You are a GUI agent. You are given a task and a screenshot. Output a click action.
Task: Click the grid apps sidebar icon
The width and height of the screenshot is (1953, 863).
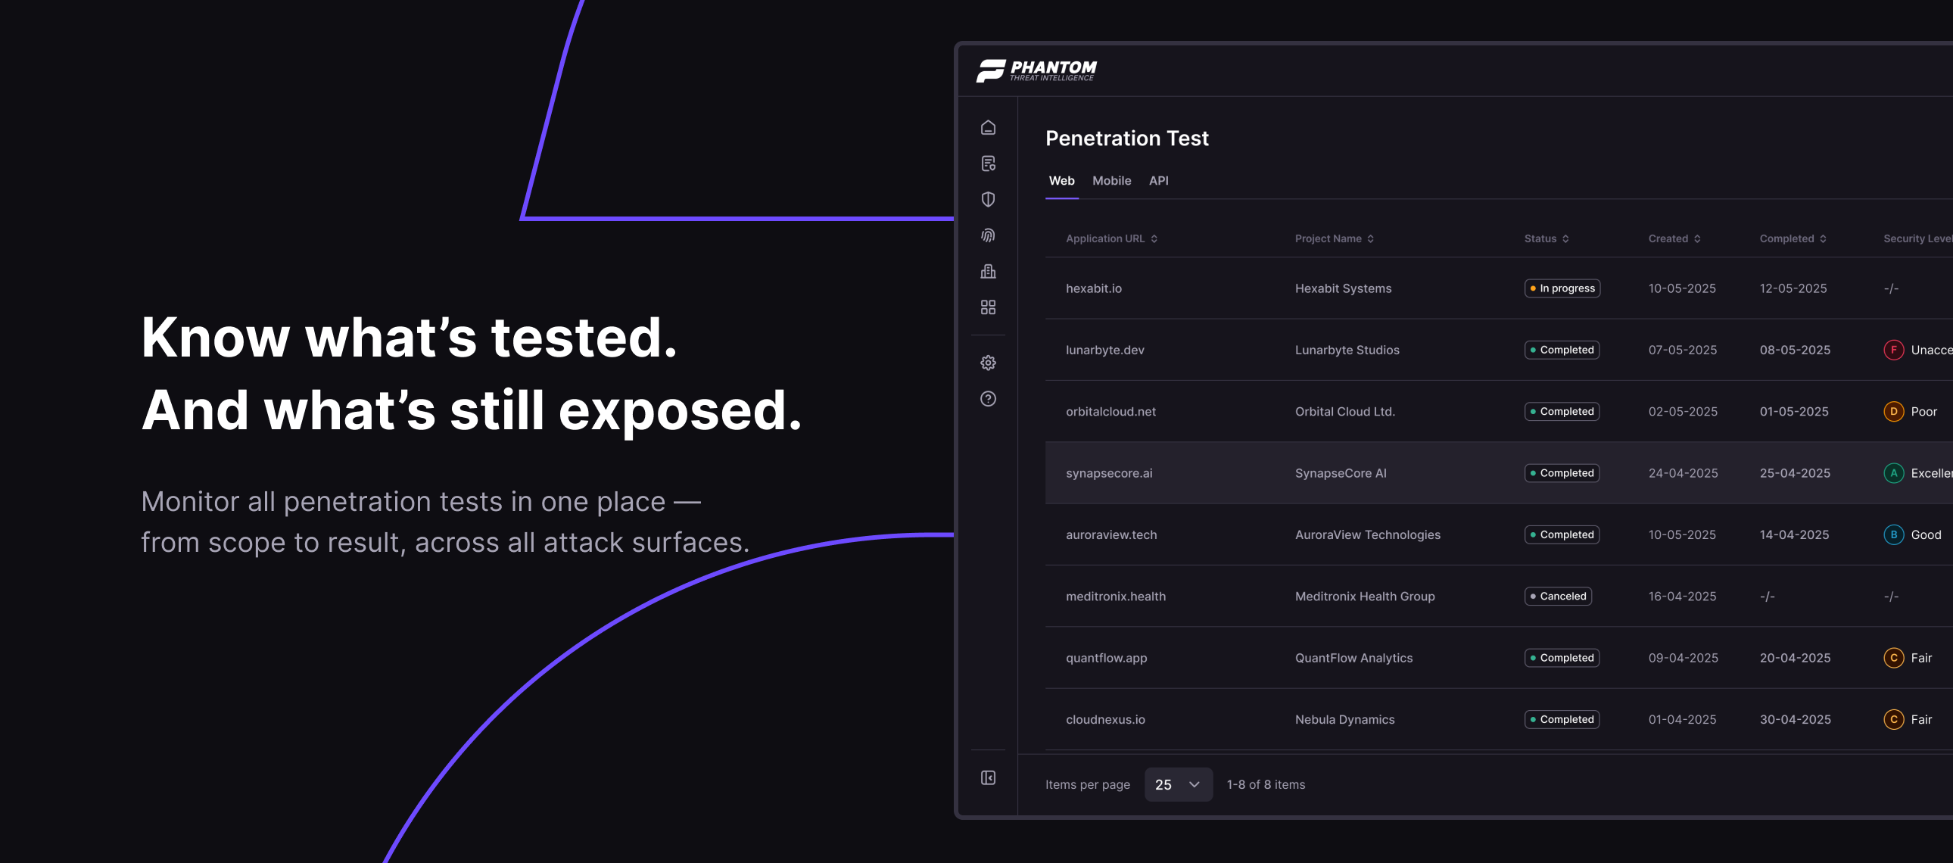988,307
